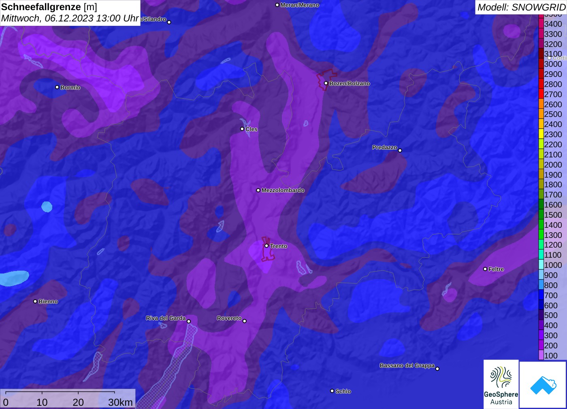567x409 pixels.
Task: Click the blue cloud-house logo icon
Action: (x=543, y=385)
